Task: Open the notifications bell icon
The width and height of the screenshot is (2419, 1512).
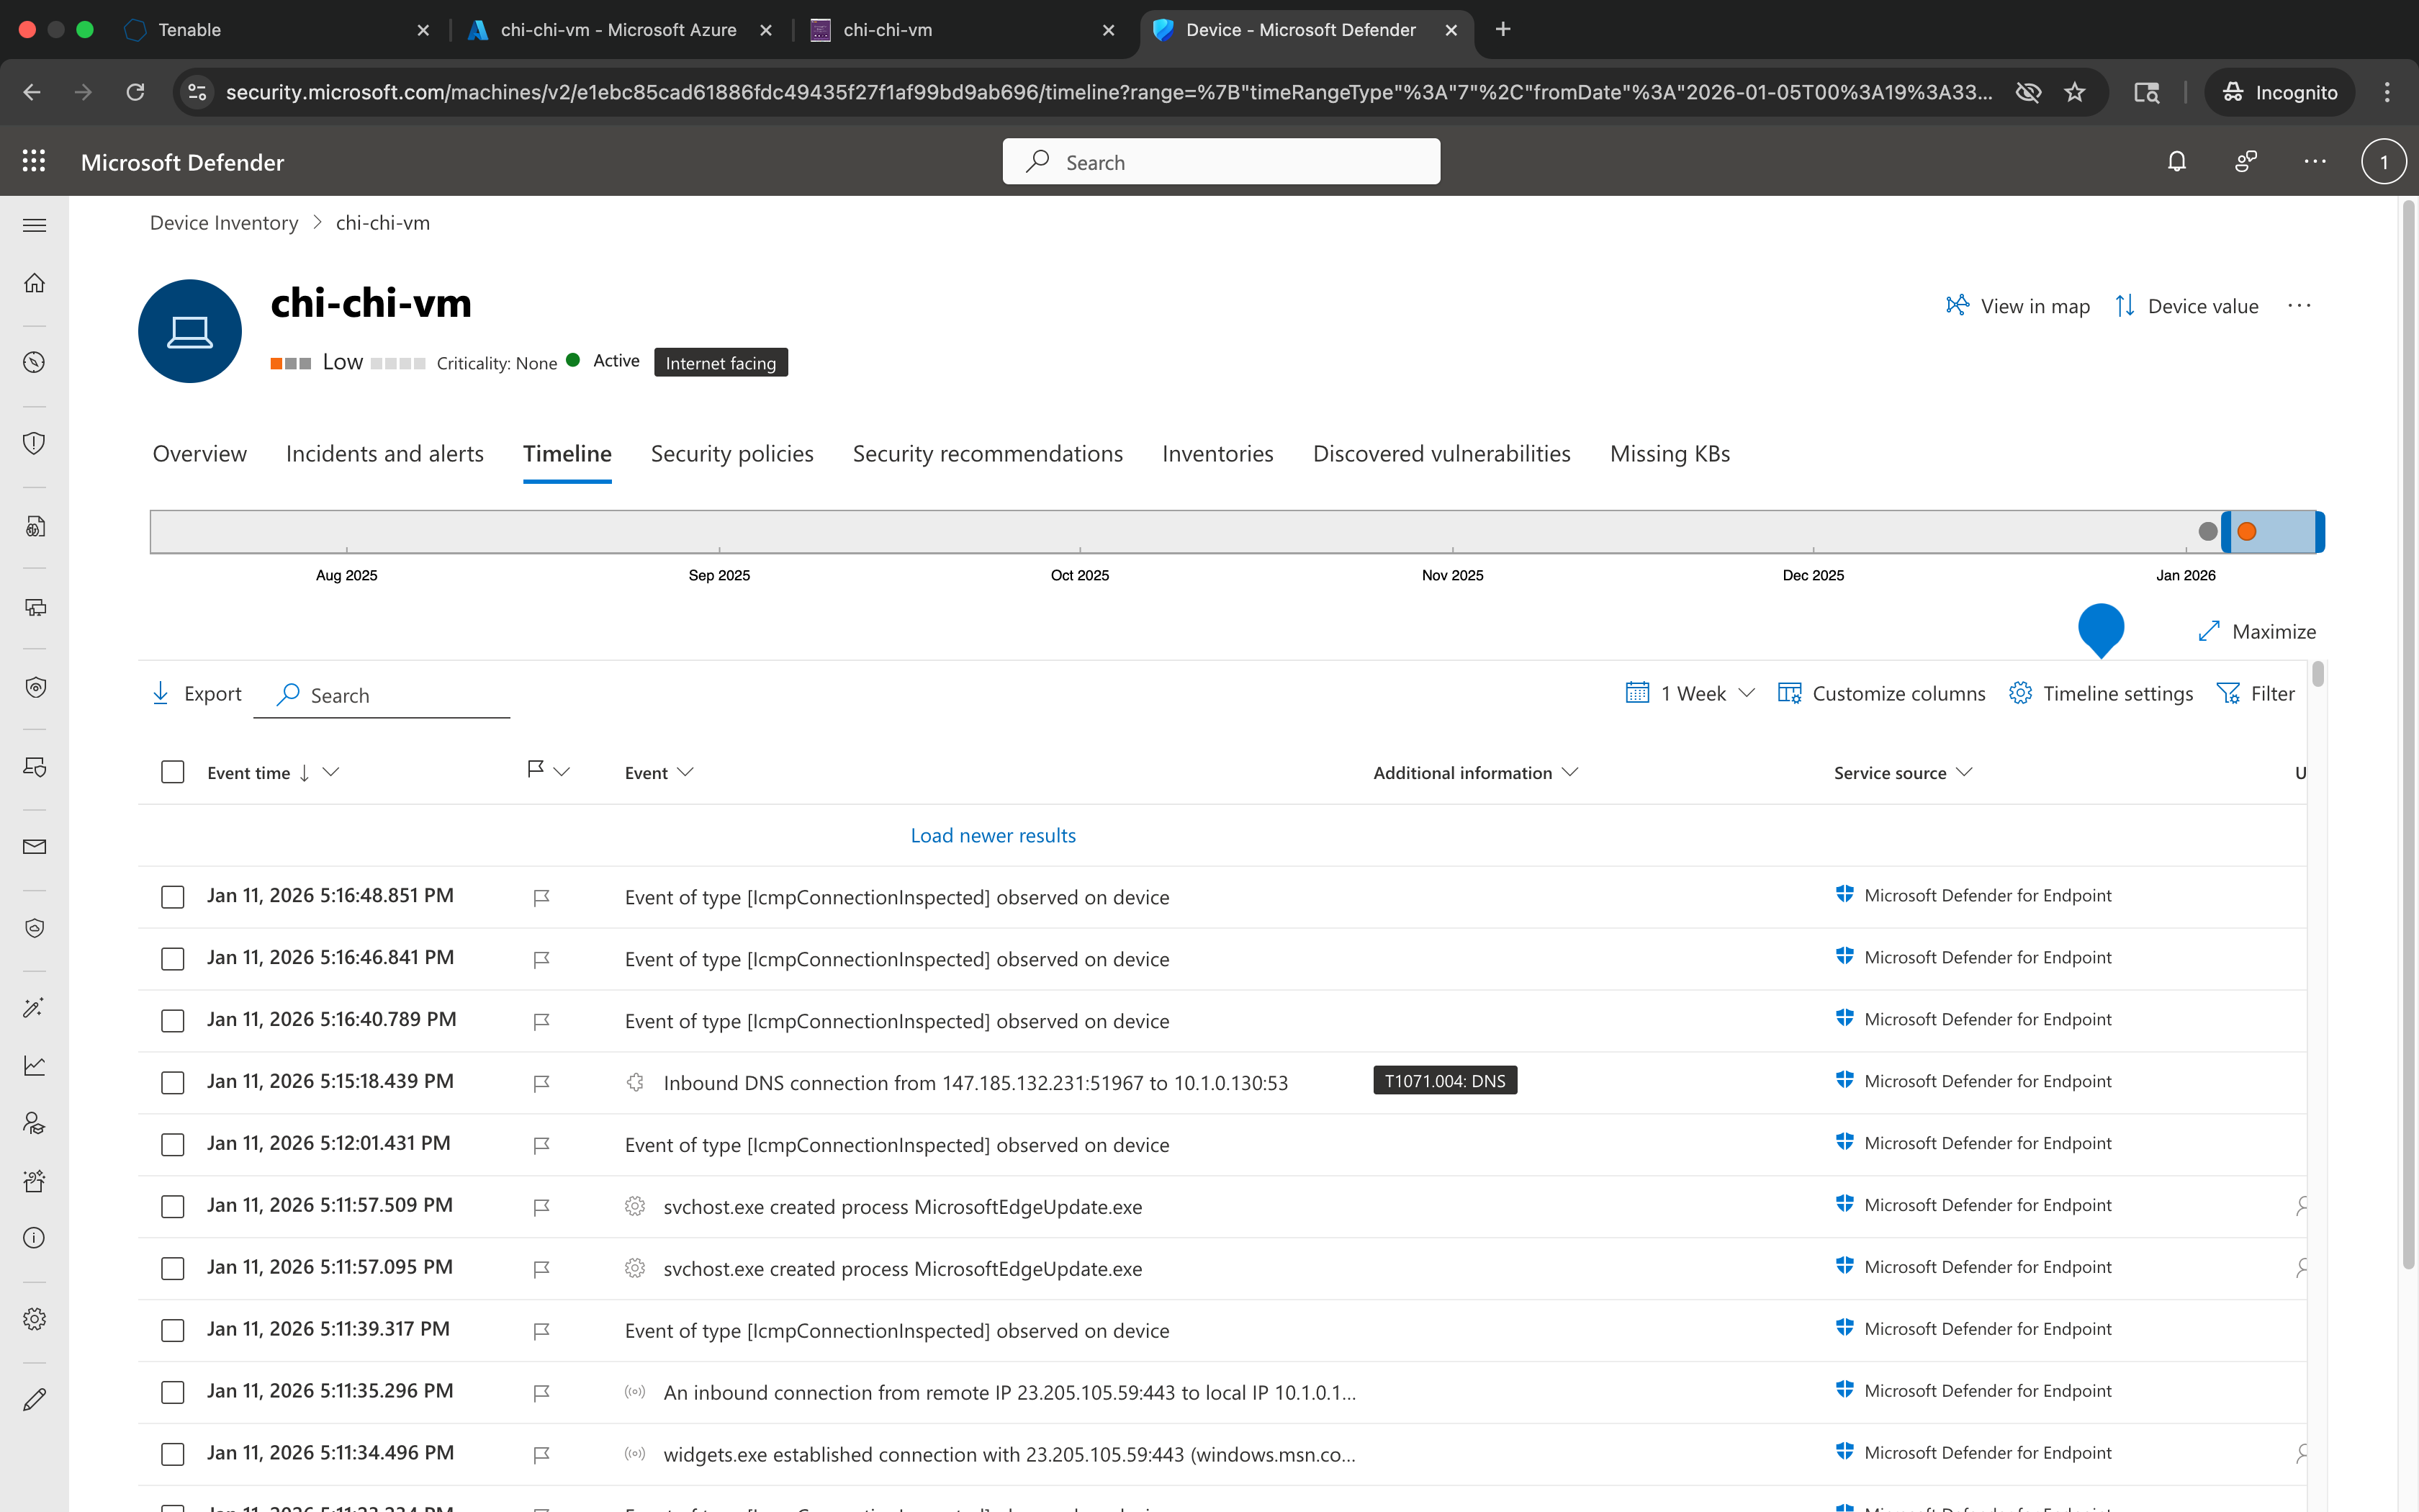Action: pos(2176,161)
